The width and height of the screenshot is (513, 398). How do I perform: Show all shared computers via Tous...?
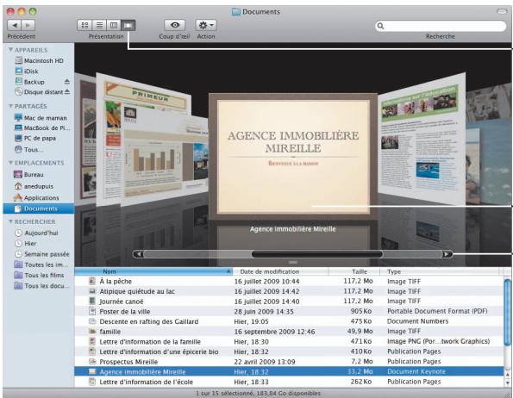[28, 150]
